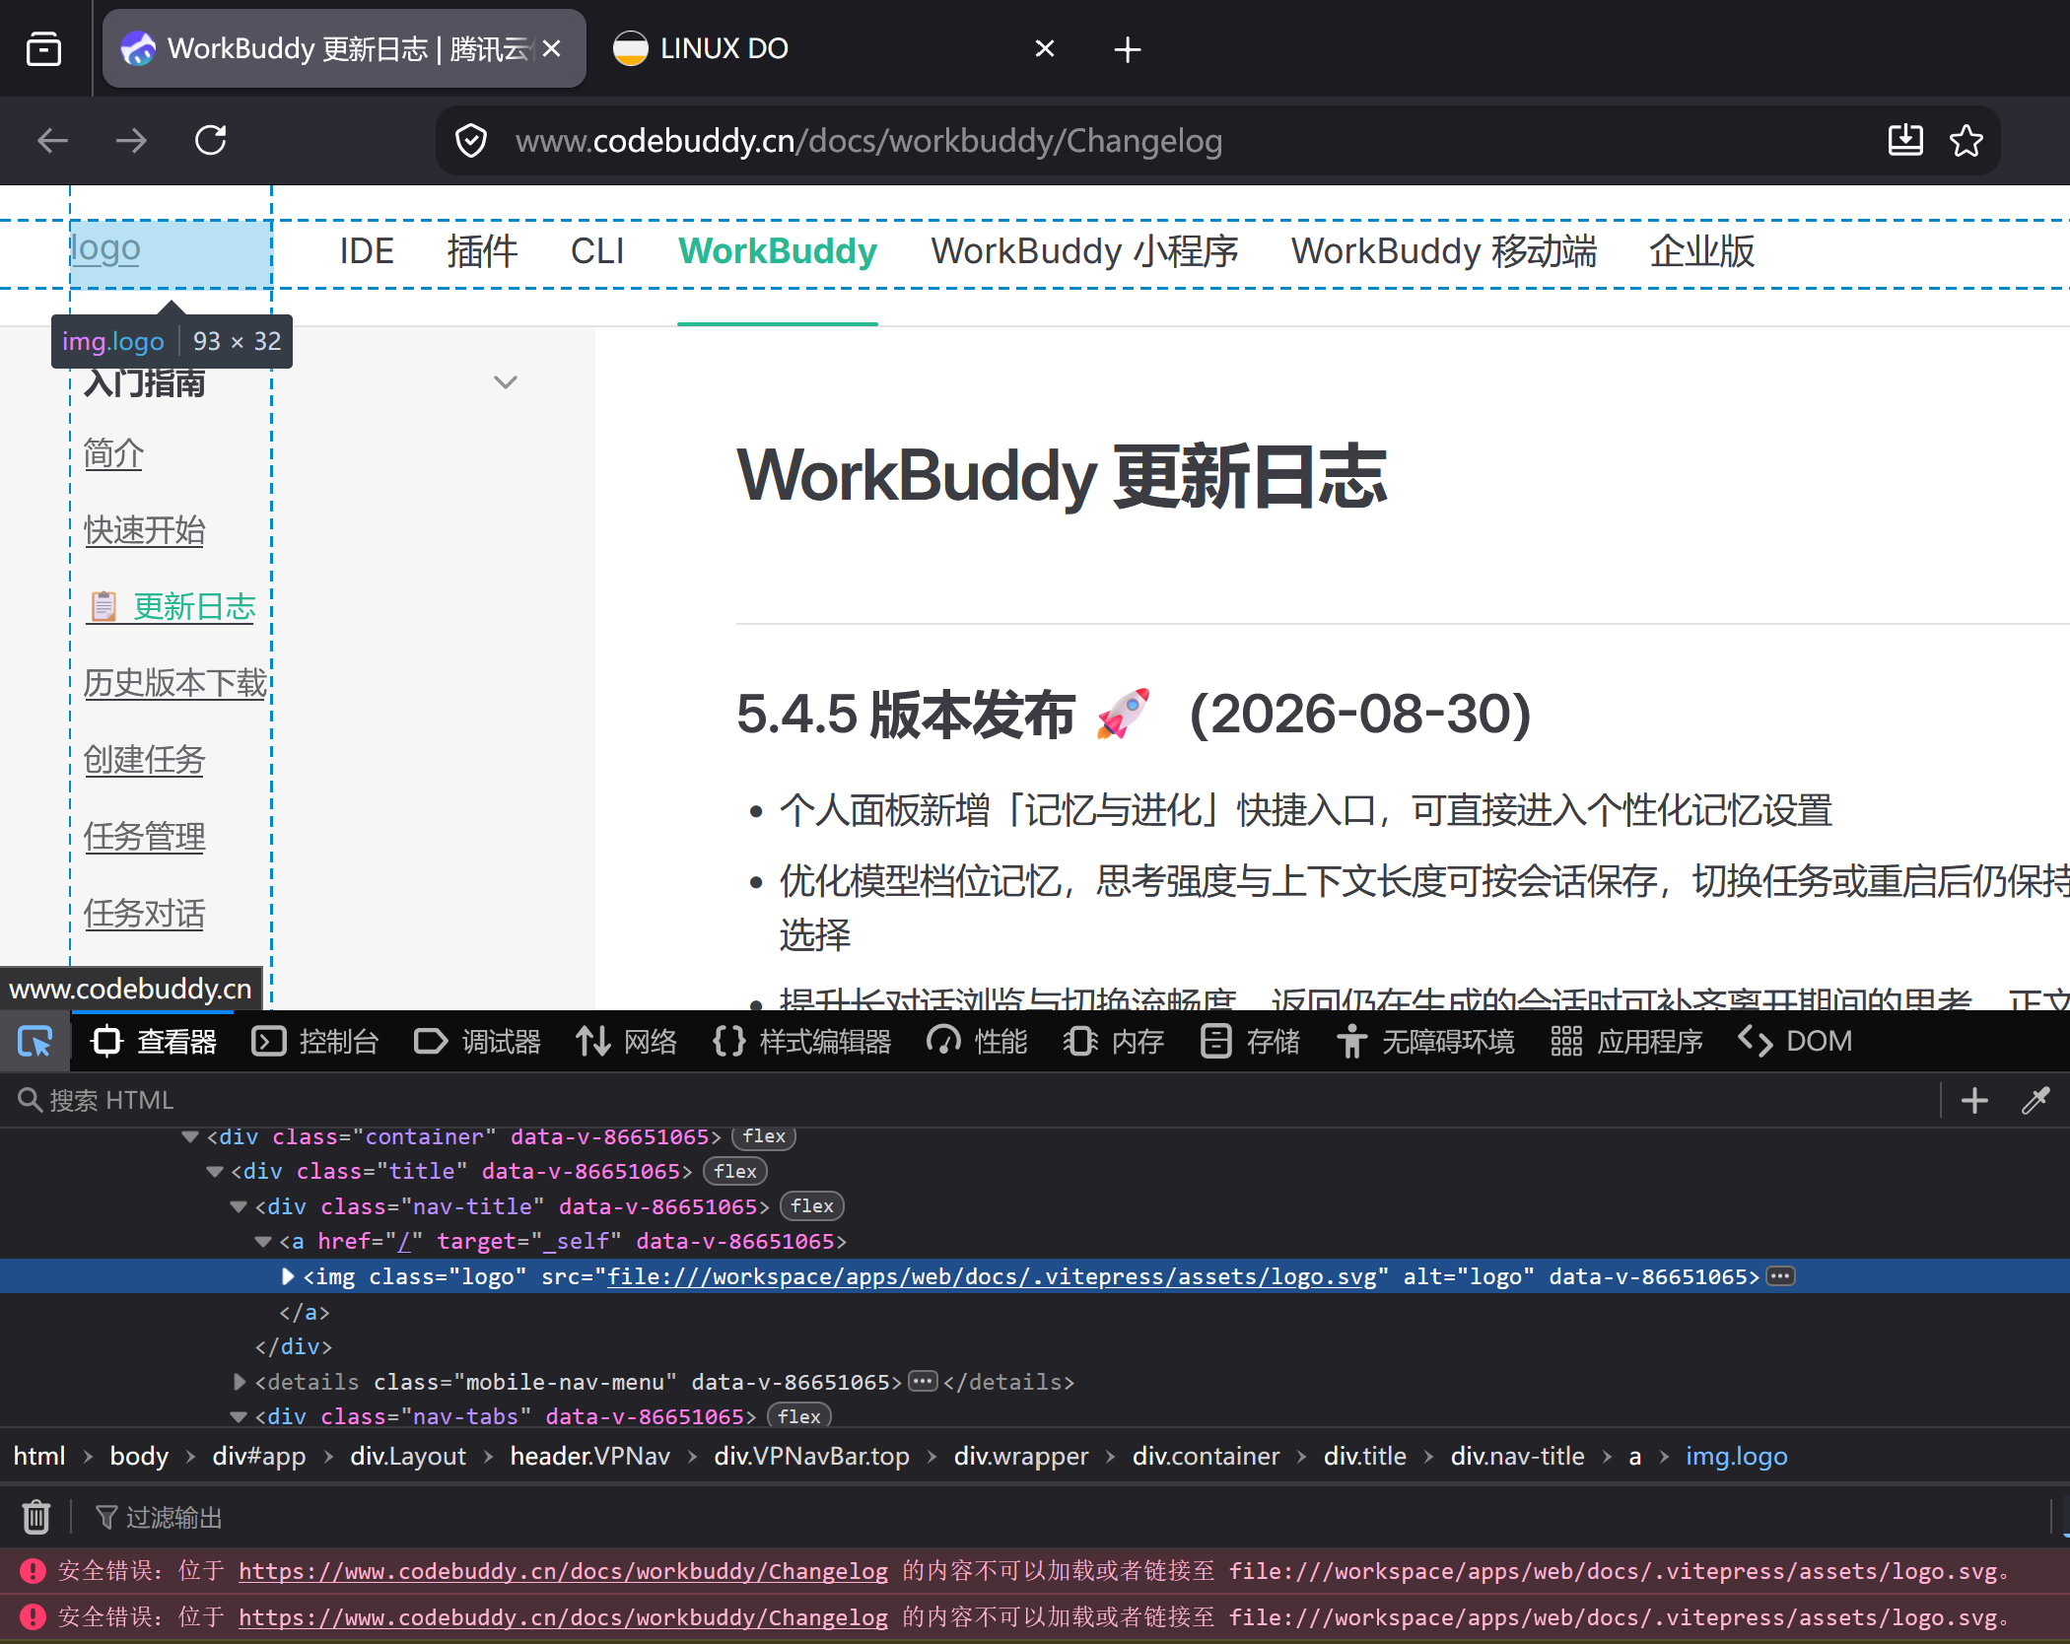Create a new node with plus icon
The image size is (2070, 1644).
pyautogui.click(x=1974, y=1100)
